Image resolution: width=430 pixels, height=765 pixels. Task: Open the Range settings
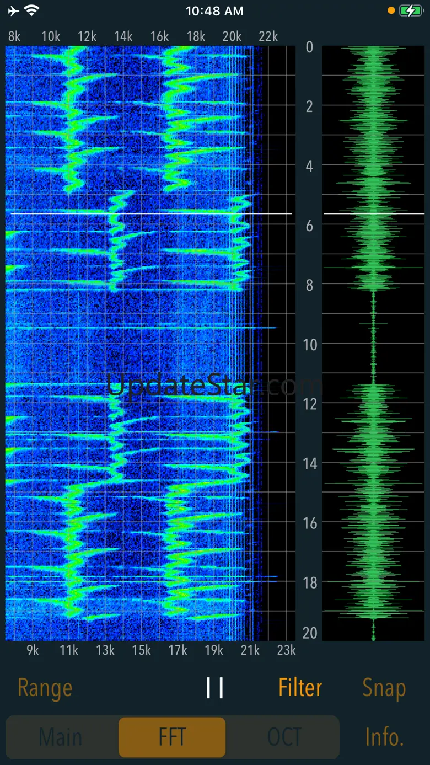(45, 688)
